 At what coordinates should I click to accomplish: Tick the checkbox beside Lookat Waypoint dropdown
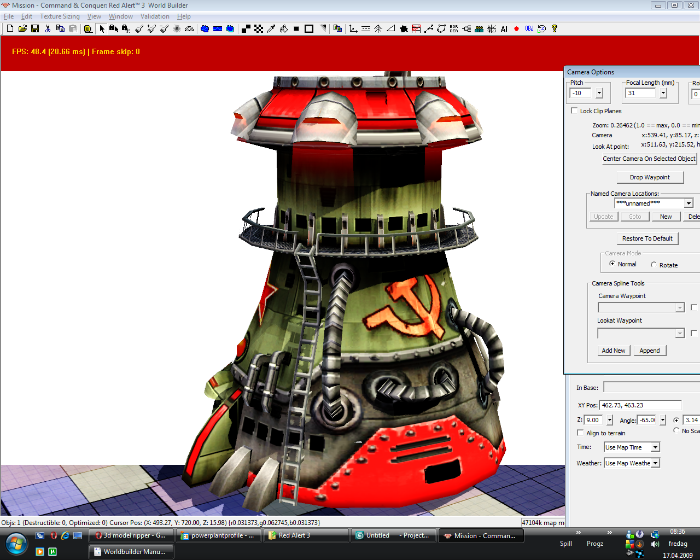tap(694, 332)
